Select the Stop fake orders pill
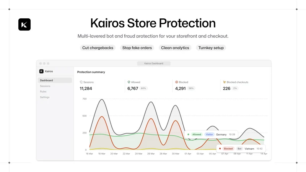 tap(137, 48)
